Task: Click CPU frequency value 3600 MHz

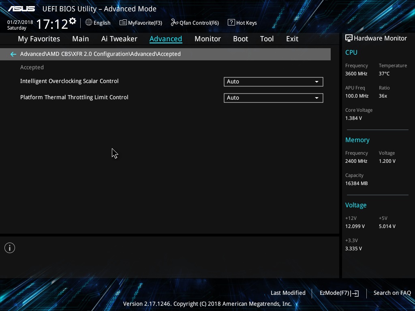Action: pos(356,74)
